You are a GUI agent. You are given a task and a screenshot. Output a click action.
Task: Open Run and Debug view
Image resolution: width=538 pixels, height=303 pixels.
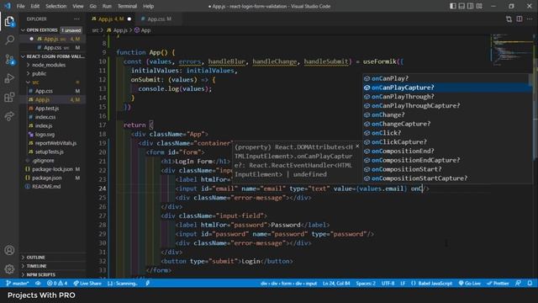point(9,78)
